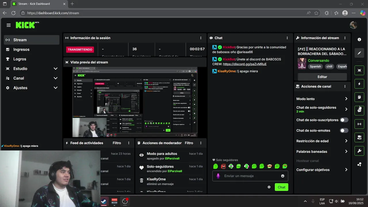
Task: Refresh the page with browser reload button
Action: pos(13,13)
